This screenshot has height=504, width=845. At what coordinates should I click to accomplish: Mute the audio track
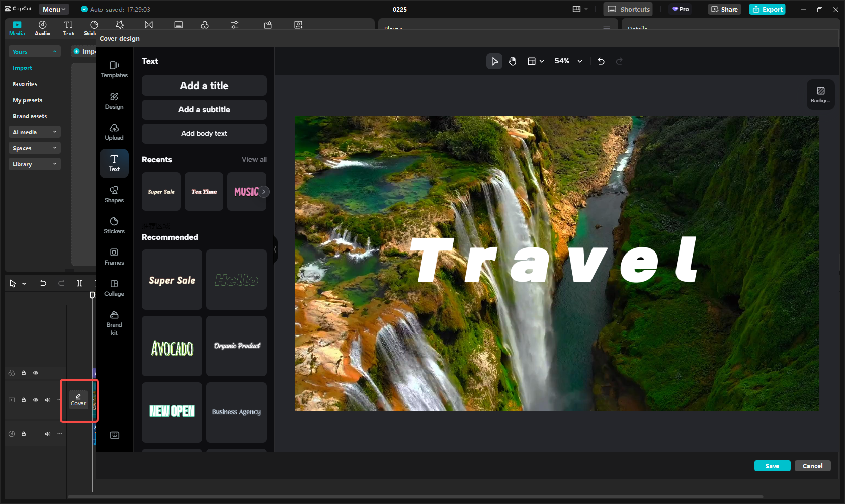coord(48,434)
